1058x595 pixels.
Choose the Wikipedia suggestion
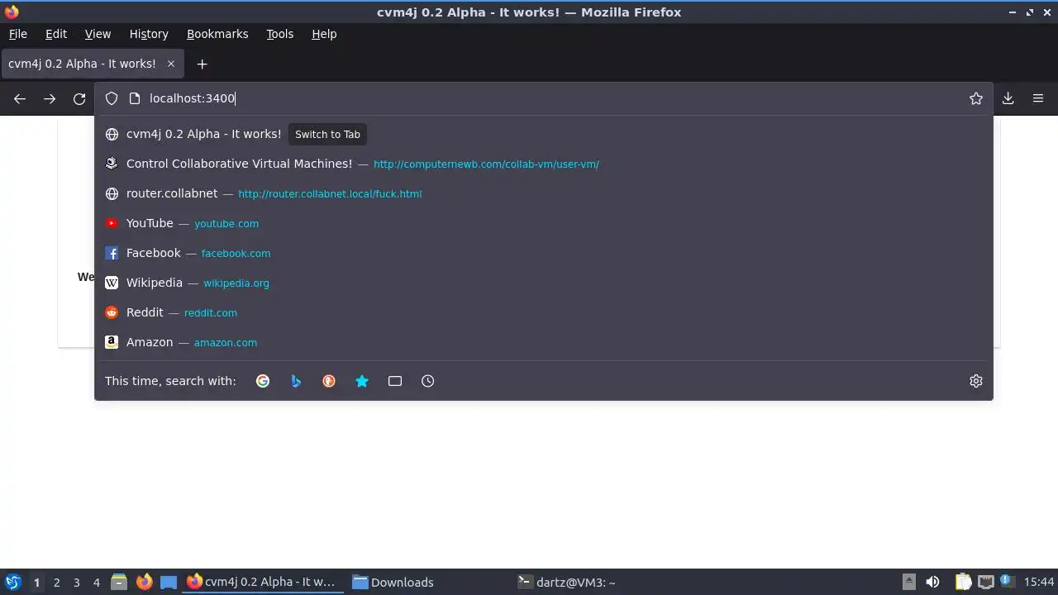tap(544, 283)
